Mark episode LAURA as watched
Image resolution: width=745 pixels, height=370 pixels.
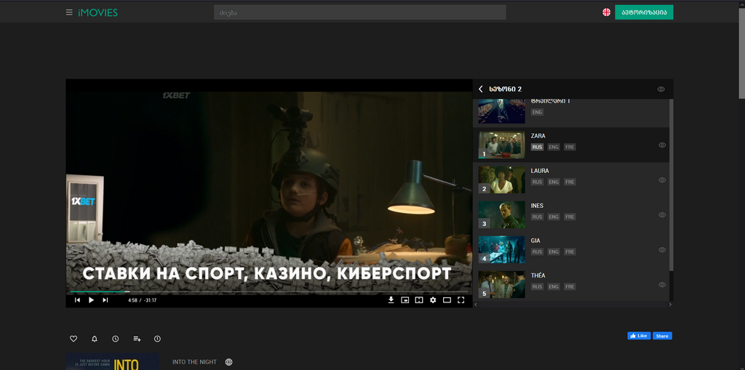pos(662,180)
